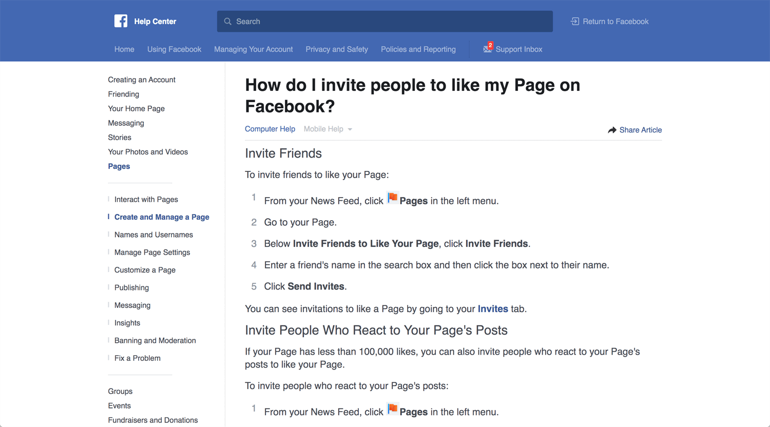Open Publishing subtopic
Screen dimensions: 770x427
[x=131, y=287]
